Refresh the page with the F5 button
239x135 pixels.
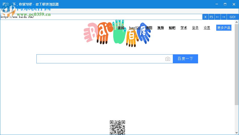pos(211,17)
